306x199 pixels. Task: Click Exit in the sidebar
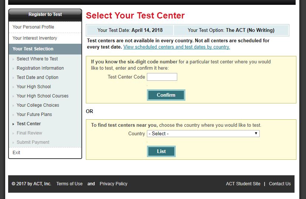[16, 153]
